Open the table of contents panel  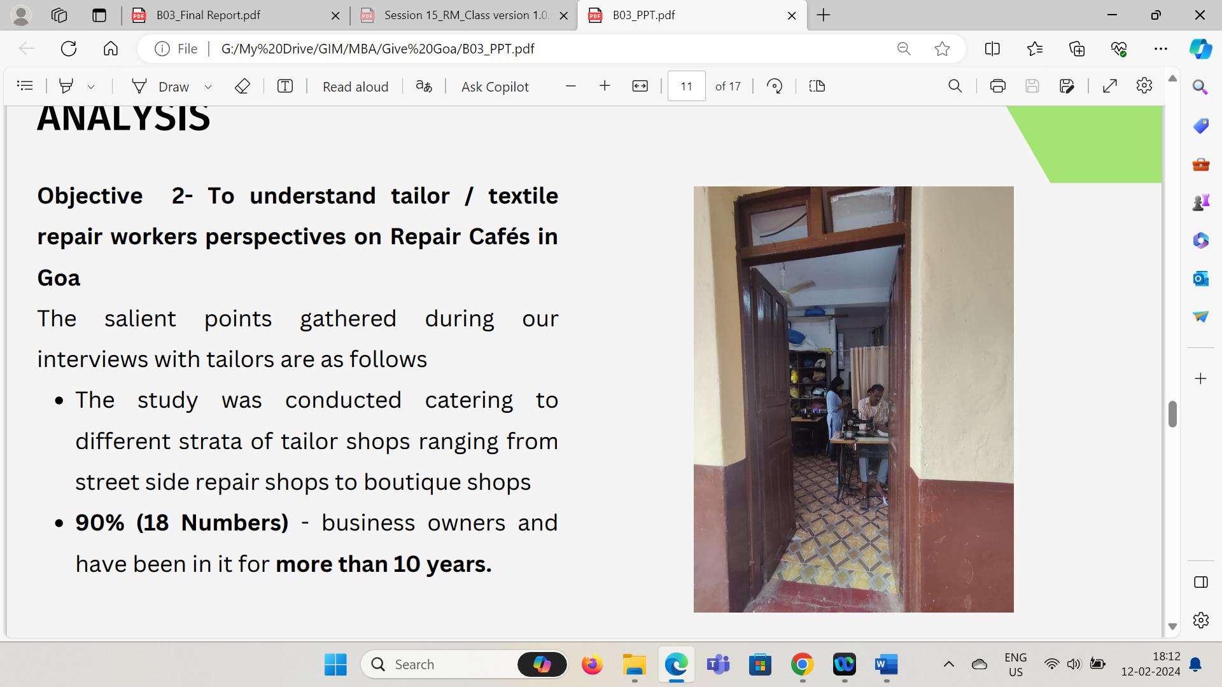pyautogui.click(x=25, y=86)
